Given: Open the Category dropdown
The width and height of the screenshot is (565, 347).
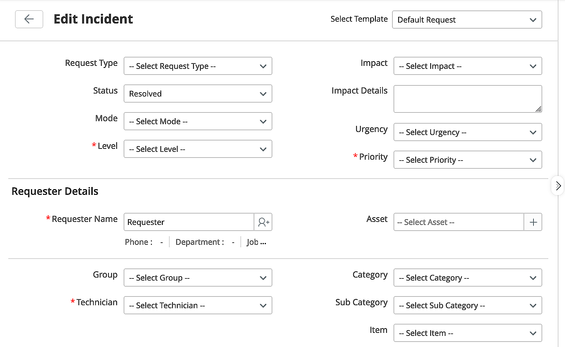Looking at the screenshot, I should pos(467,278).
